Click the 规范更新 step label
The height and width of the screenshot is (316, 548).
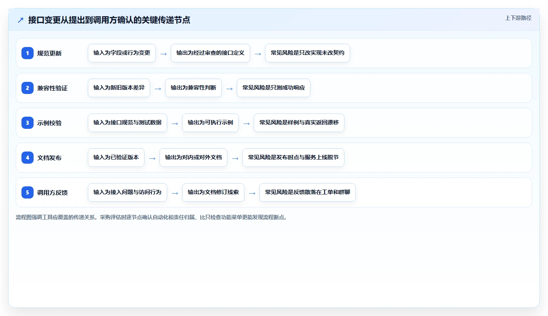point(49,53)
